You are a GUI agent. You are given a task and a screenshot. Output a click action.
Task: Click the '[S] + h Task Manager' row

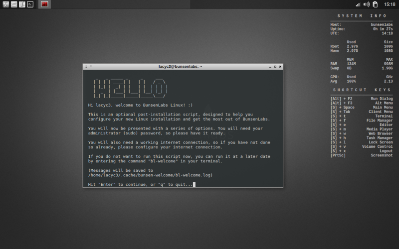pyautogui.click(x=361, y=138)
